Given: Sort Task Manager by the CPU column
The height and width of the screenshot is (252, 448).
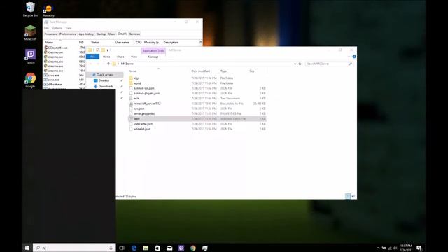Looking at the screenshot, I should pos(139,42).
